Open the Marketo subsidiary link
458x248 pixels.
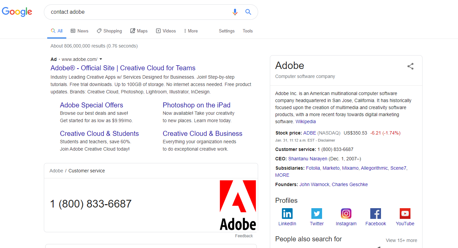click(x=331, y=168)
